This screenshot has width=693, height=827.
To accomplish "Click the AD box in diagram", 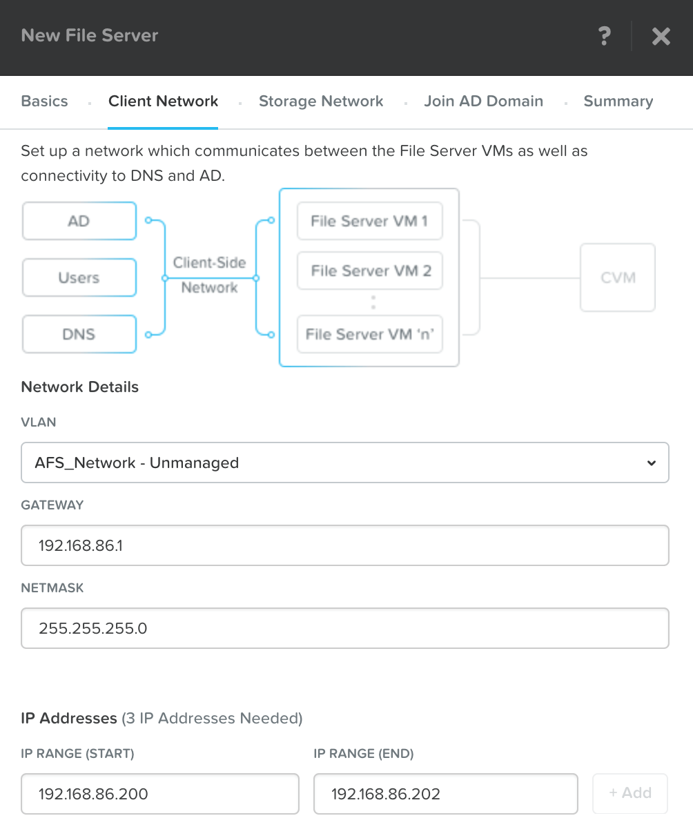I will [x=79, y=221].
